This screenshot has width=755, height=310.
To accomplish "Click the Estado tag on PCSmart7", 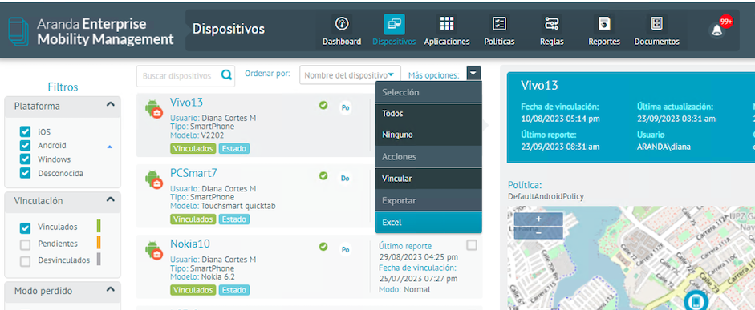I will click(x=234, y=219).
